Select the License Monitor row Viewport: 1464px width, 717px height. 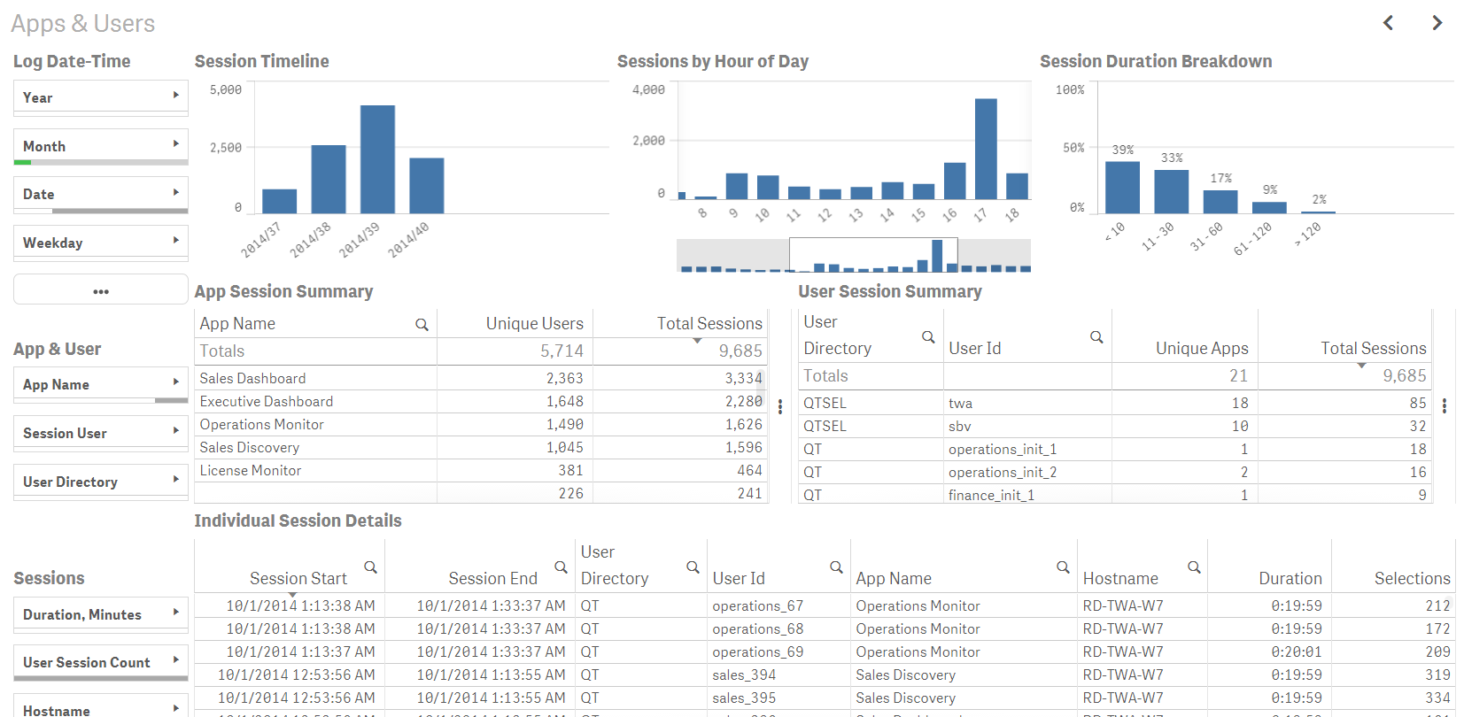coord(481,470)
